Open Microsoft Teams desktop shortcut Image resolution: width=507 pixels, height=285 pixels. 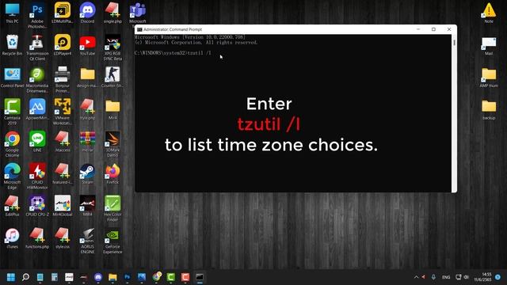pos(138,13)
